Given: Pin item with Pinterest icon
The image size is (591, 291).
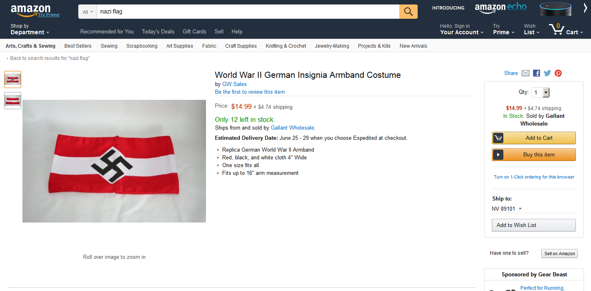Looking at the screenshot, I should point(558,73).
